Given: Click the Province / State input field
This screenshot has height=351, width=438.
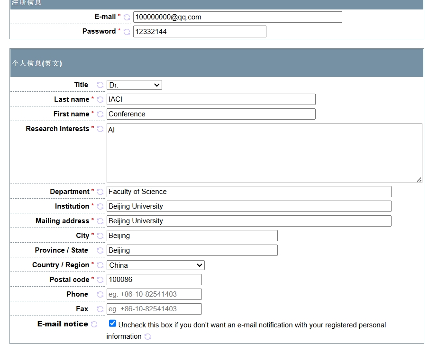Looking at the screenshot, I should (x=192, y=250).
